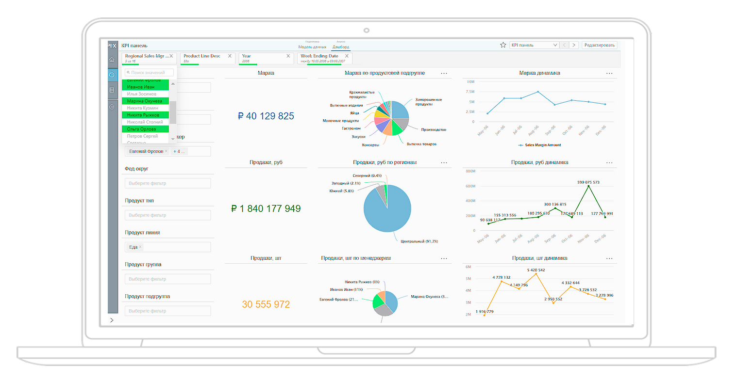The width and height of the screenshot is (736, 381).
Task: Open the KPI панель dashboard dropdown
Action: point(534,45)
